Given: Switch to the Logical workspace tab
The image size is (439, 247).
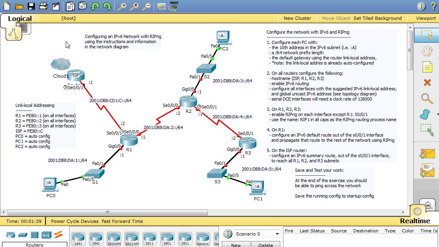Looking at the screenshot, I should click(x=19, y=18).
